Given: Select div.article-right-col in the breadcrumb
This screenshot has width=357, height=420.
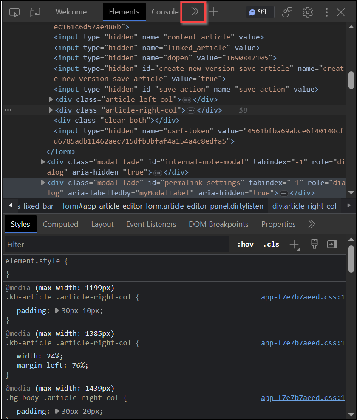Looking at the screenshot, I should (x=304, y=206).
